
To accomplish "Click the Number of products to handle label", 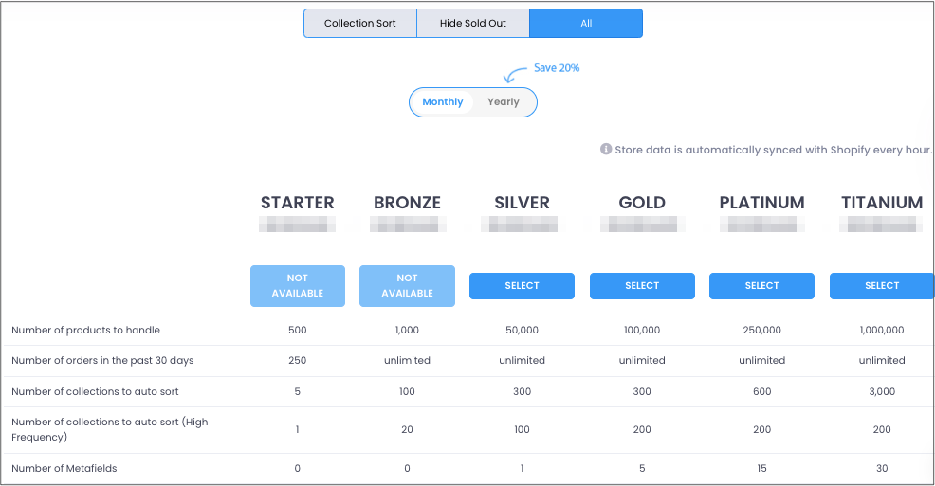I will tap(86, 330).
